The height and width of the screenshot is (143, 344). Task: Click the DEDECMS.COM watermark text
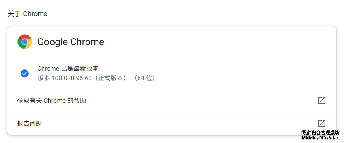click(x=321, y=138)
